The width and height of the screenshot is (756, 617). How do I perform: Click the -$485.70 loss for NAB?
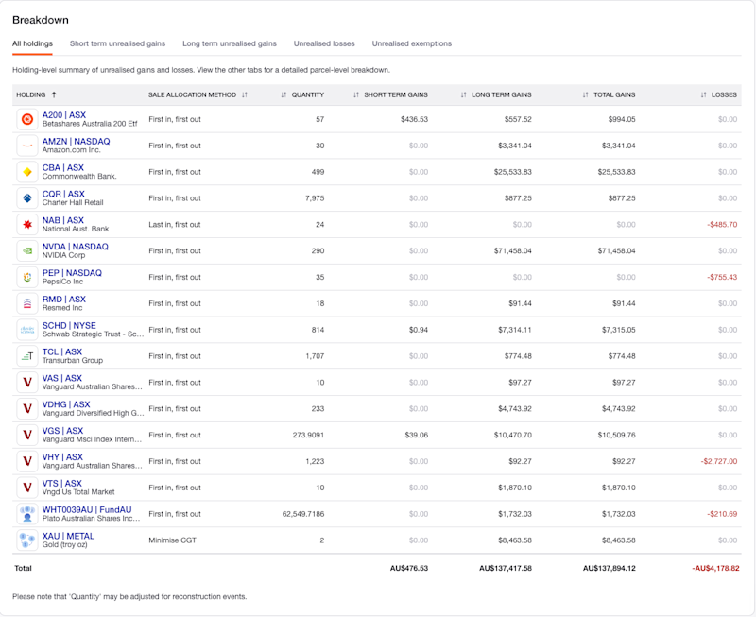[x=722, y=225]
